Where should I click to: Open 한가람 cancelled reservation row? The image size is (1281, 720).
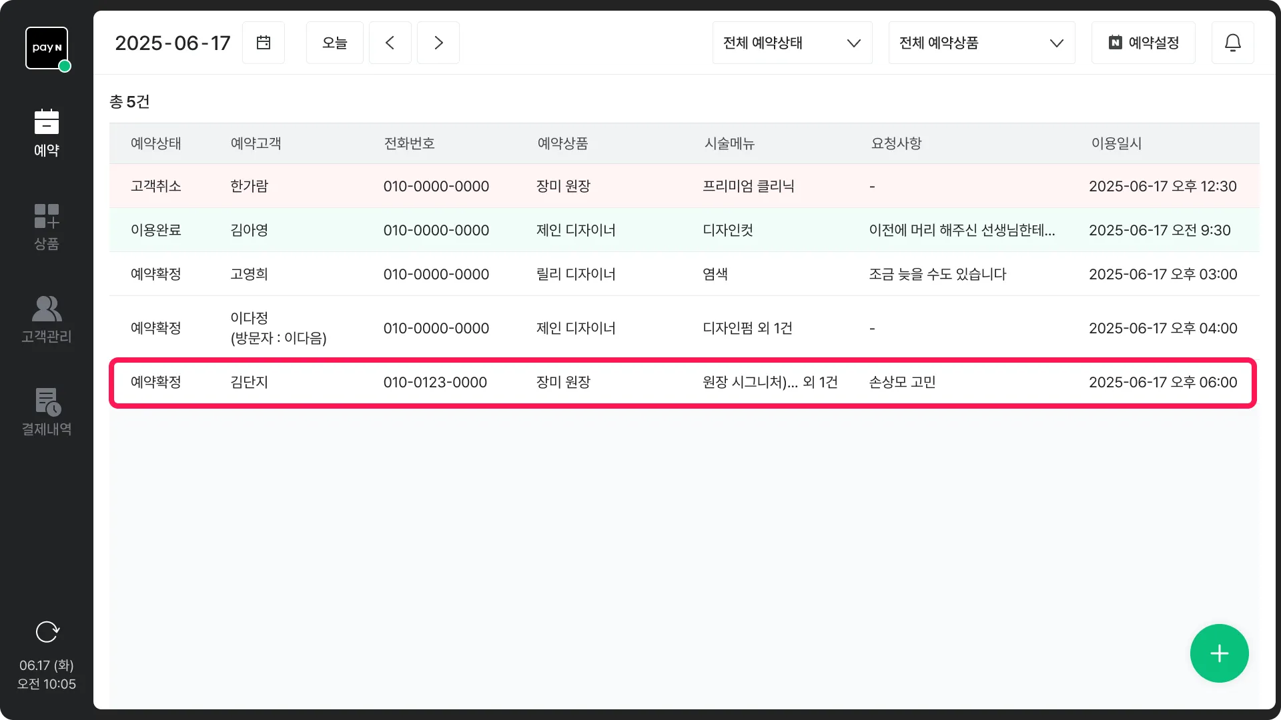click(x=683, y=186)
